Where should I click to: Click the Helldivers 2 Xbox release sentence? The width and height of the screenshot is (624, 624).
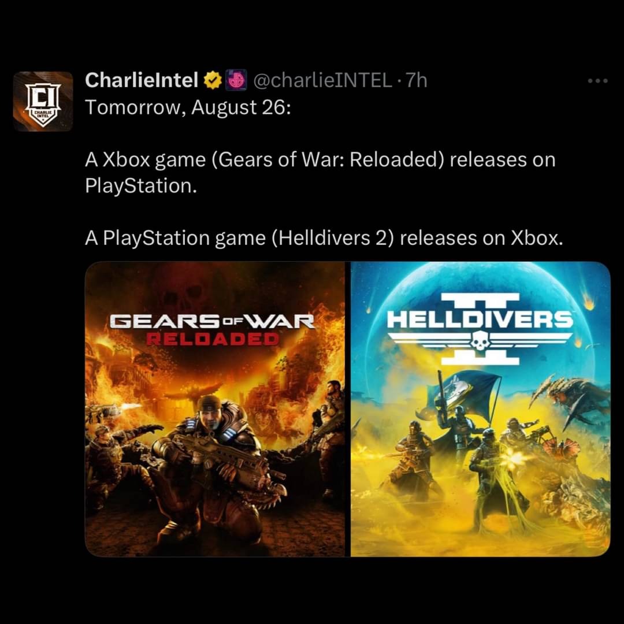tap(324, 238)
